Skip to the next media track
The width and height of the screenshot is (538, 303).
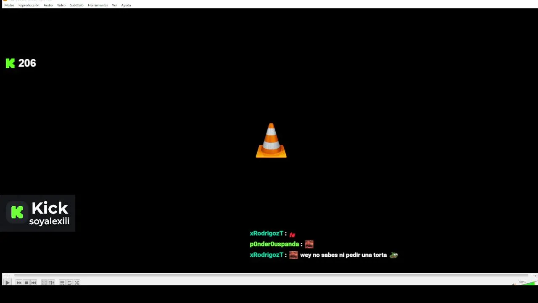pos(34,283)
